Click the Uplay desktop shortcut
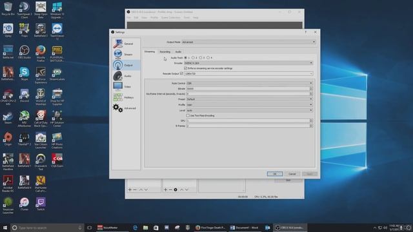The image size is (413, 232). pyautogui.click(x=8, y=30)
